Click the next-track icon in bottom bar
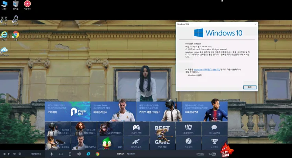 point(9,154)
